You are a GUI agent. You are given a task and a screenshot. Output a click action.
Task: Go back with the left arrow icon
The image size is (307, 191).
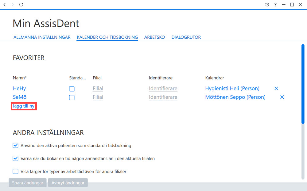point(5,5)
